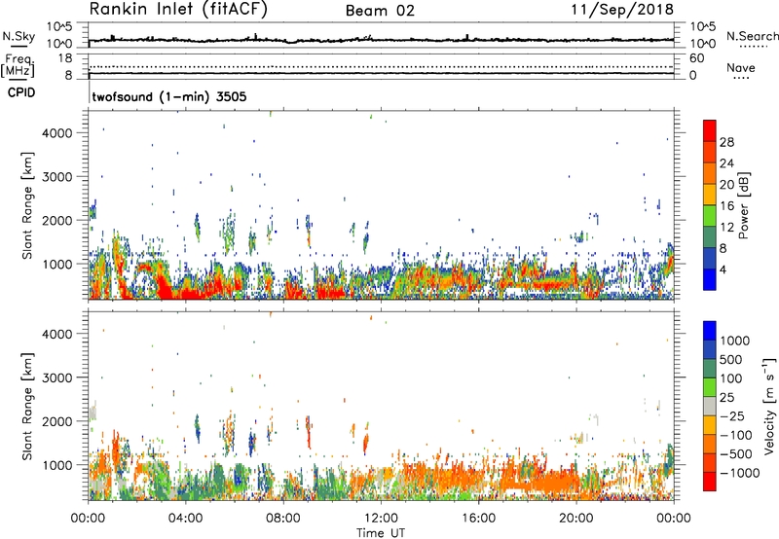
Task: Click the light green 25–100 Velocity colorbar segment
Action: click(x=710, y=387)
